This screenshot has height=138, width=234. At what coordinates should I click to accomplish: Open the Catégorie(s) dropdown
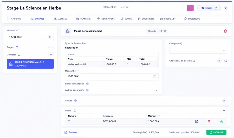(x=198, y=50)
